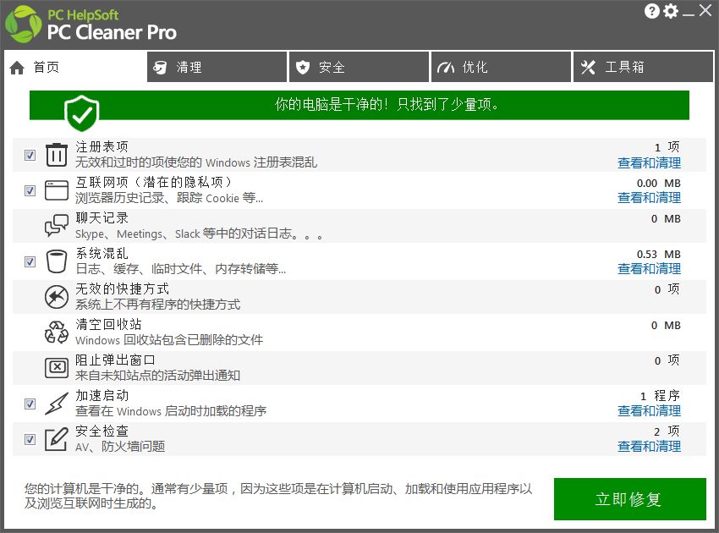Screen dimensions: 719x533
Task: Click the speedometer icon beside 优化
Action: tap(445, 68)
